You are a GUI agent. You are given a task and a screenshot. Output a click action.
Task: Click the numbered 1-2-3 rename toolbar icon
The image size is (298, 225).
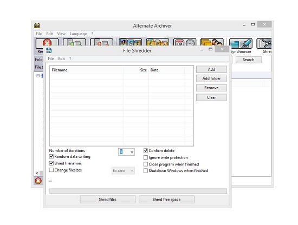[130, 42]
